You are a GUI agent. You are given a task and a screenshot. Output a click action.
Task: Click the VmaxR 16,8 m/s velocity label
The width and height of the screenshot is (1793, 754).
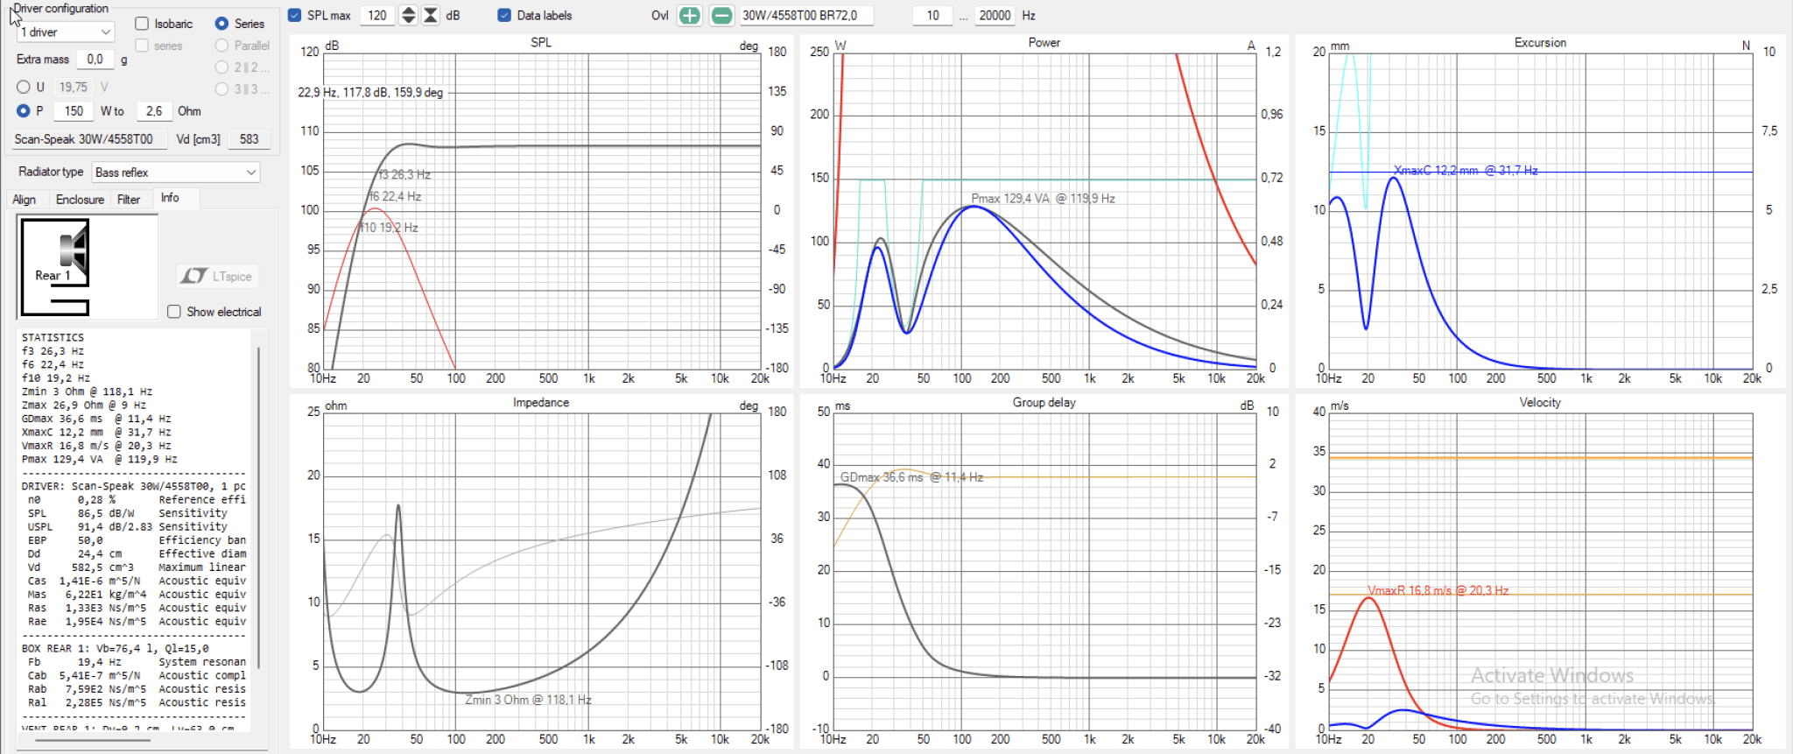1438,590
